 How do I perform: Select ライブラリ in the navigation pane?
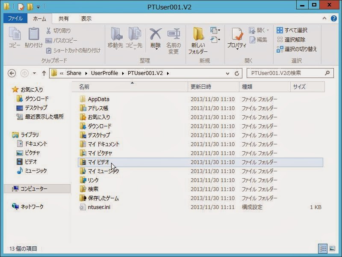click(x=25, y=135)
